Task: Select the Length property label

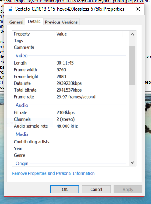Action: (x=20, y=63)
